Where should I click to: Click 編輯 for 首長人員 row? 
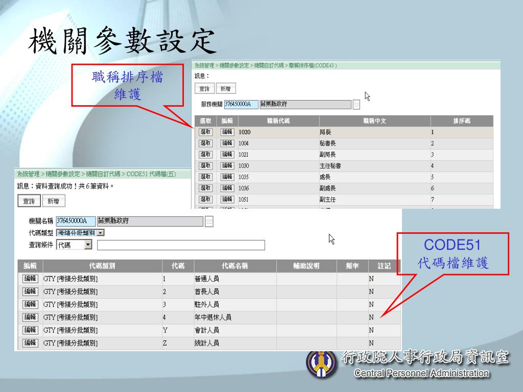click(x=30, y=291)
